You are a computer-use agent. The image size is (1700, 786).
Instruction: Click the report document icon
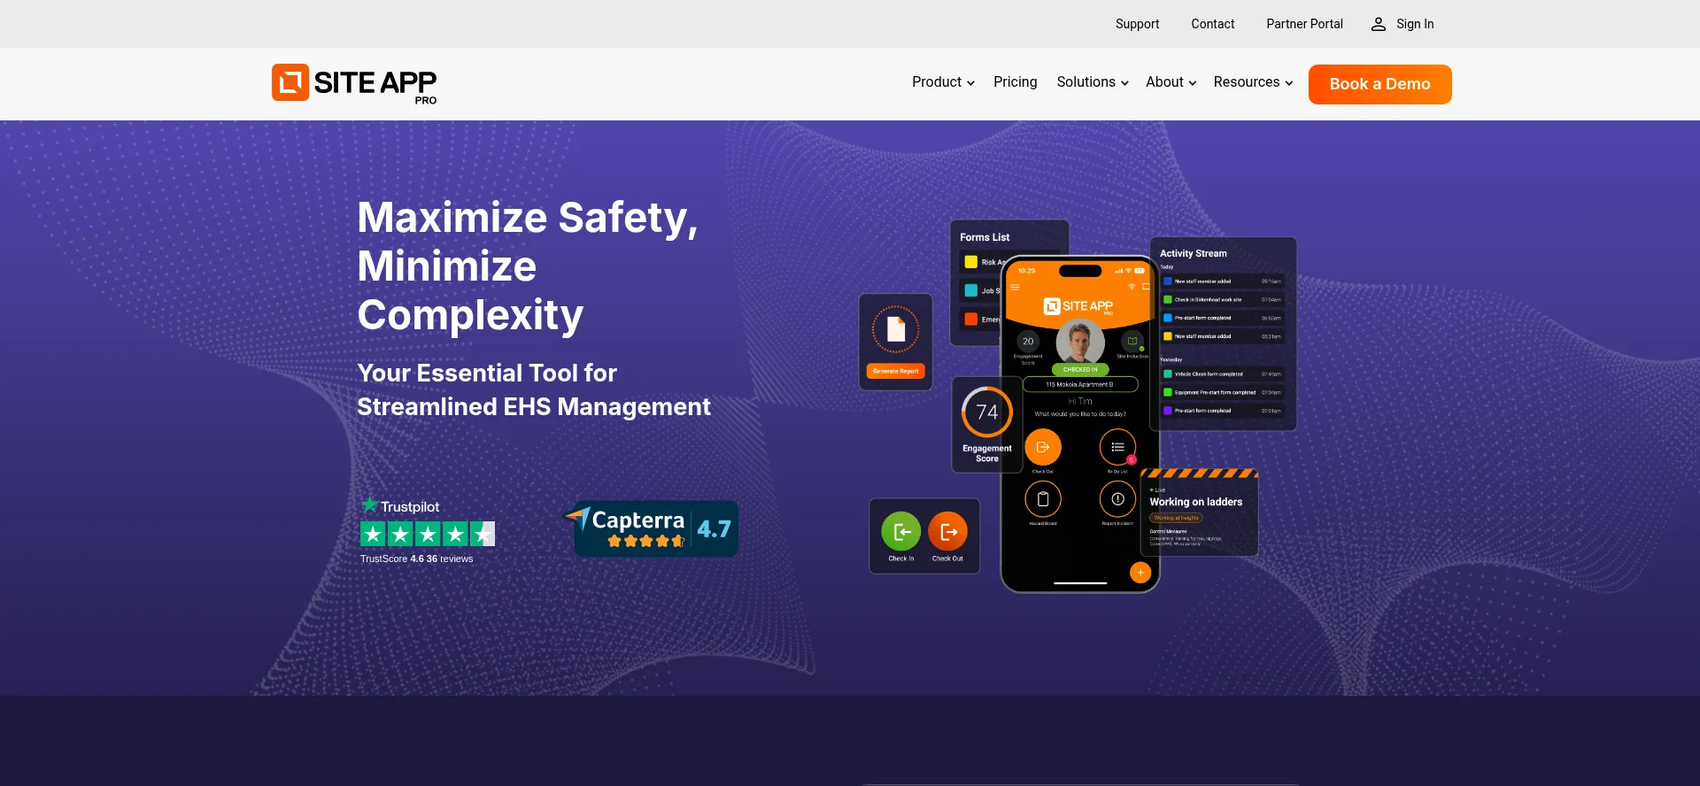point(895,329)
